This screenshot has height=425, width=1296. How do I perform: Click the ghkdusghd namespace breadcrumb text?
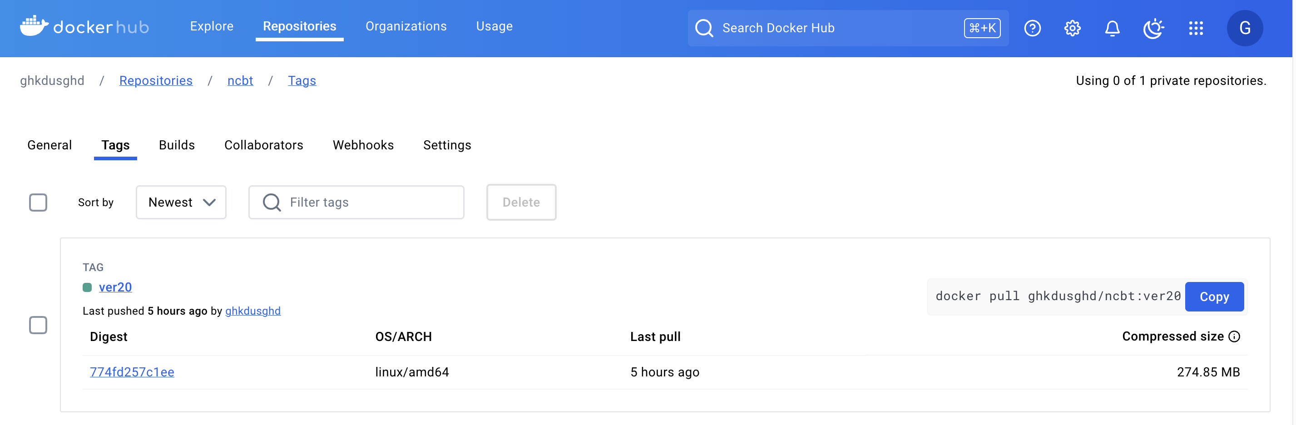coord(52,80)
